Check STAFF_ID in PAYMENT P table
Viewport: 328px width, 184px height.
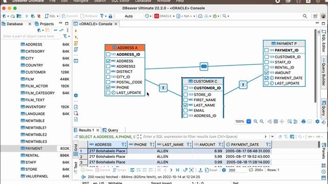click(x=266, y=62)
